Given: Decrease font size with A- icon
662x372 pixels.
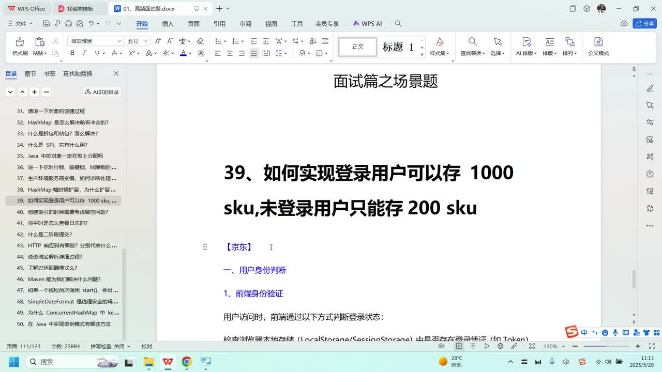Looking at the screenshot, I should pyautogui.click(x=170, y=41).
